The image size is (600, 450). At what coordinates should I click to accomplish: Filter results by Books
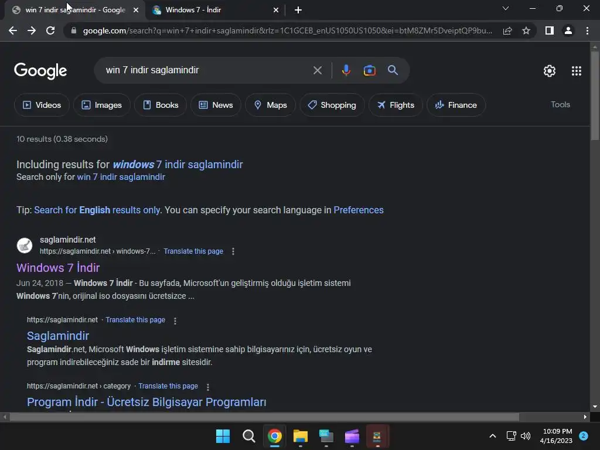161,105
